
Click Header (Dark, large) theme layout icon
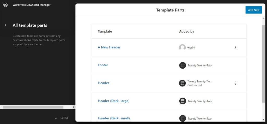pos(183,101)
